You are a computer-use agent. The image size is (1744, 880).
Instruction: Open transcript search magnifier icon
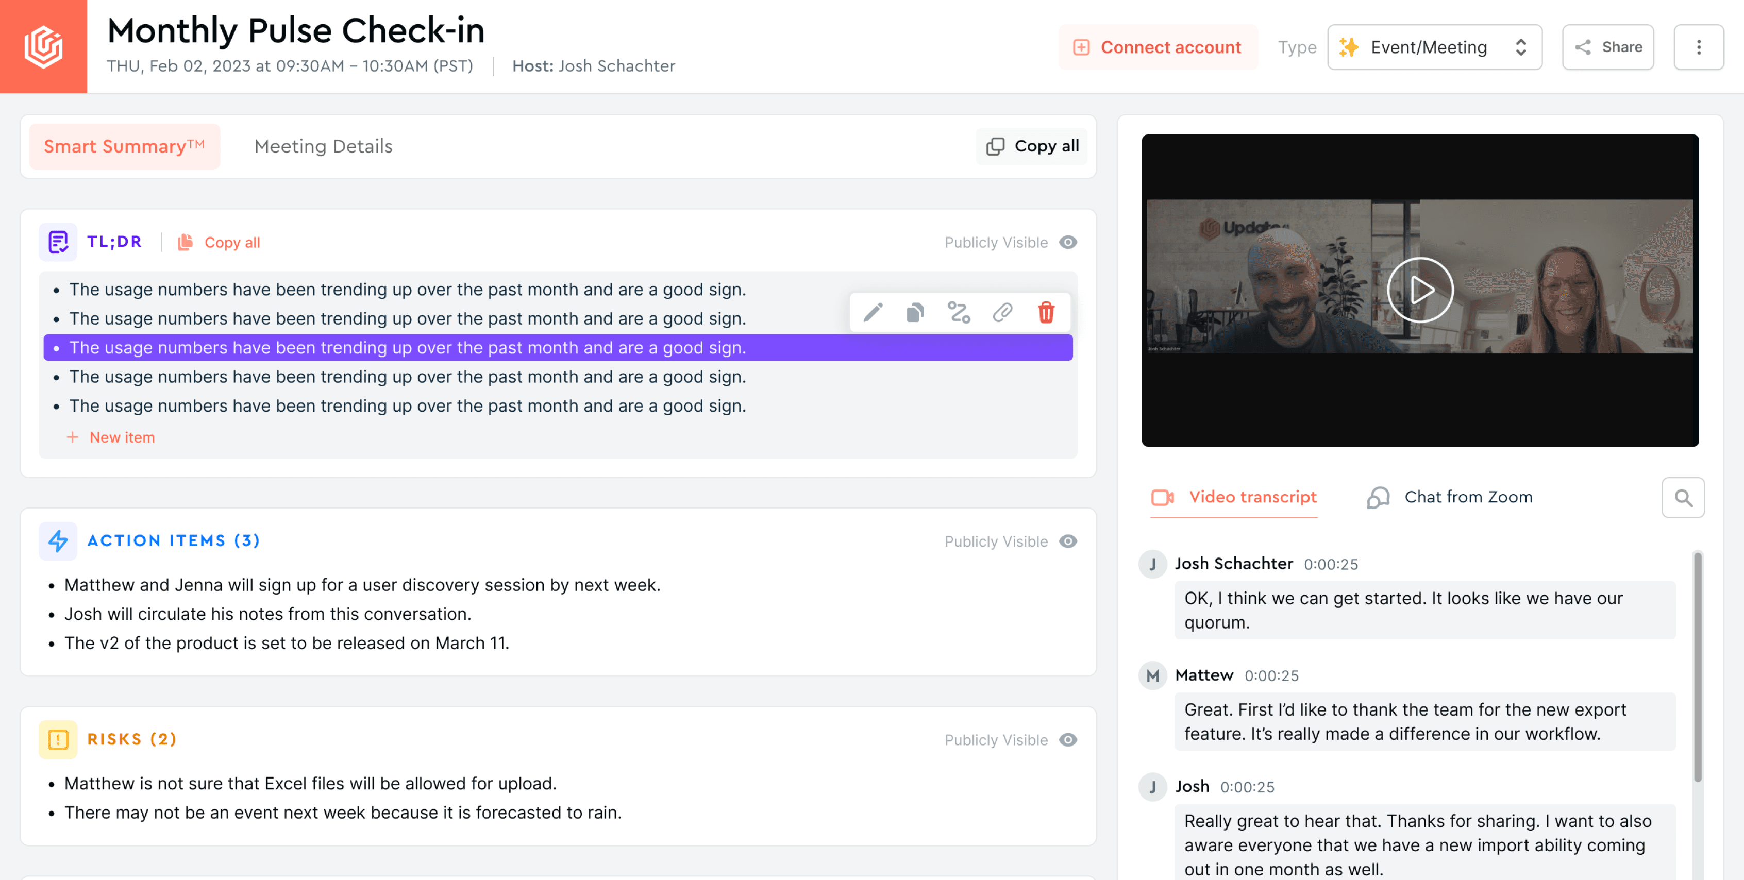pyautogui.click(x=1683, y=498)
